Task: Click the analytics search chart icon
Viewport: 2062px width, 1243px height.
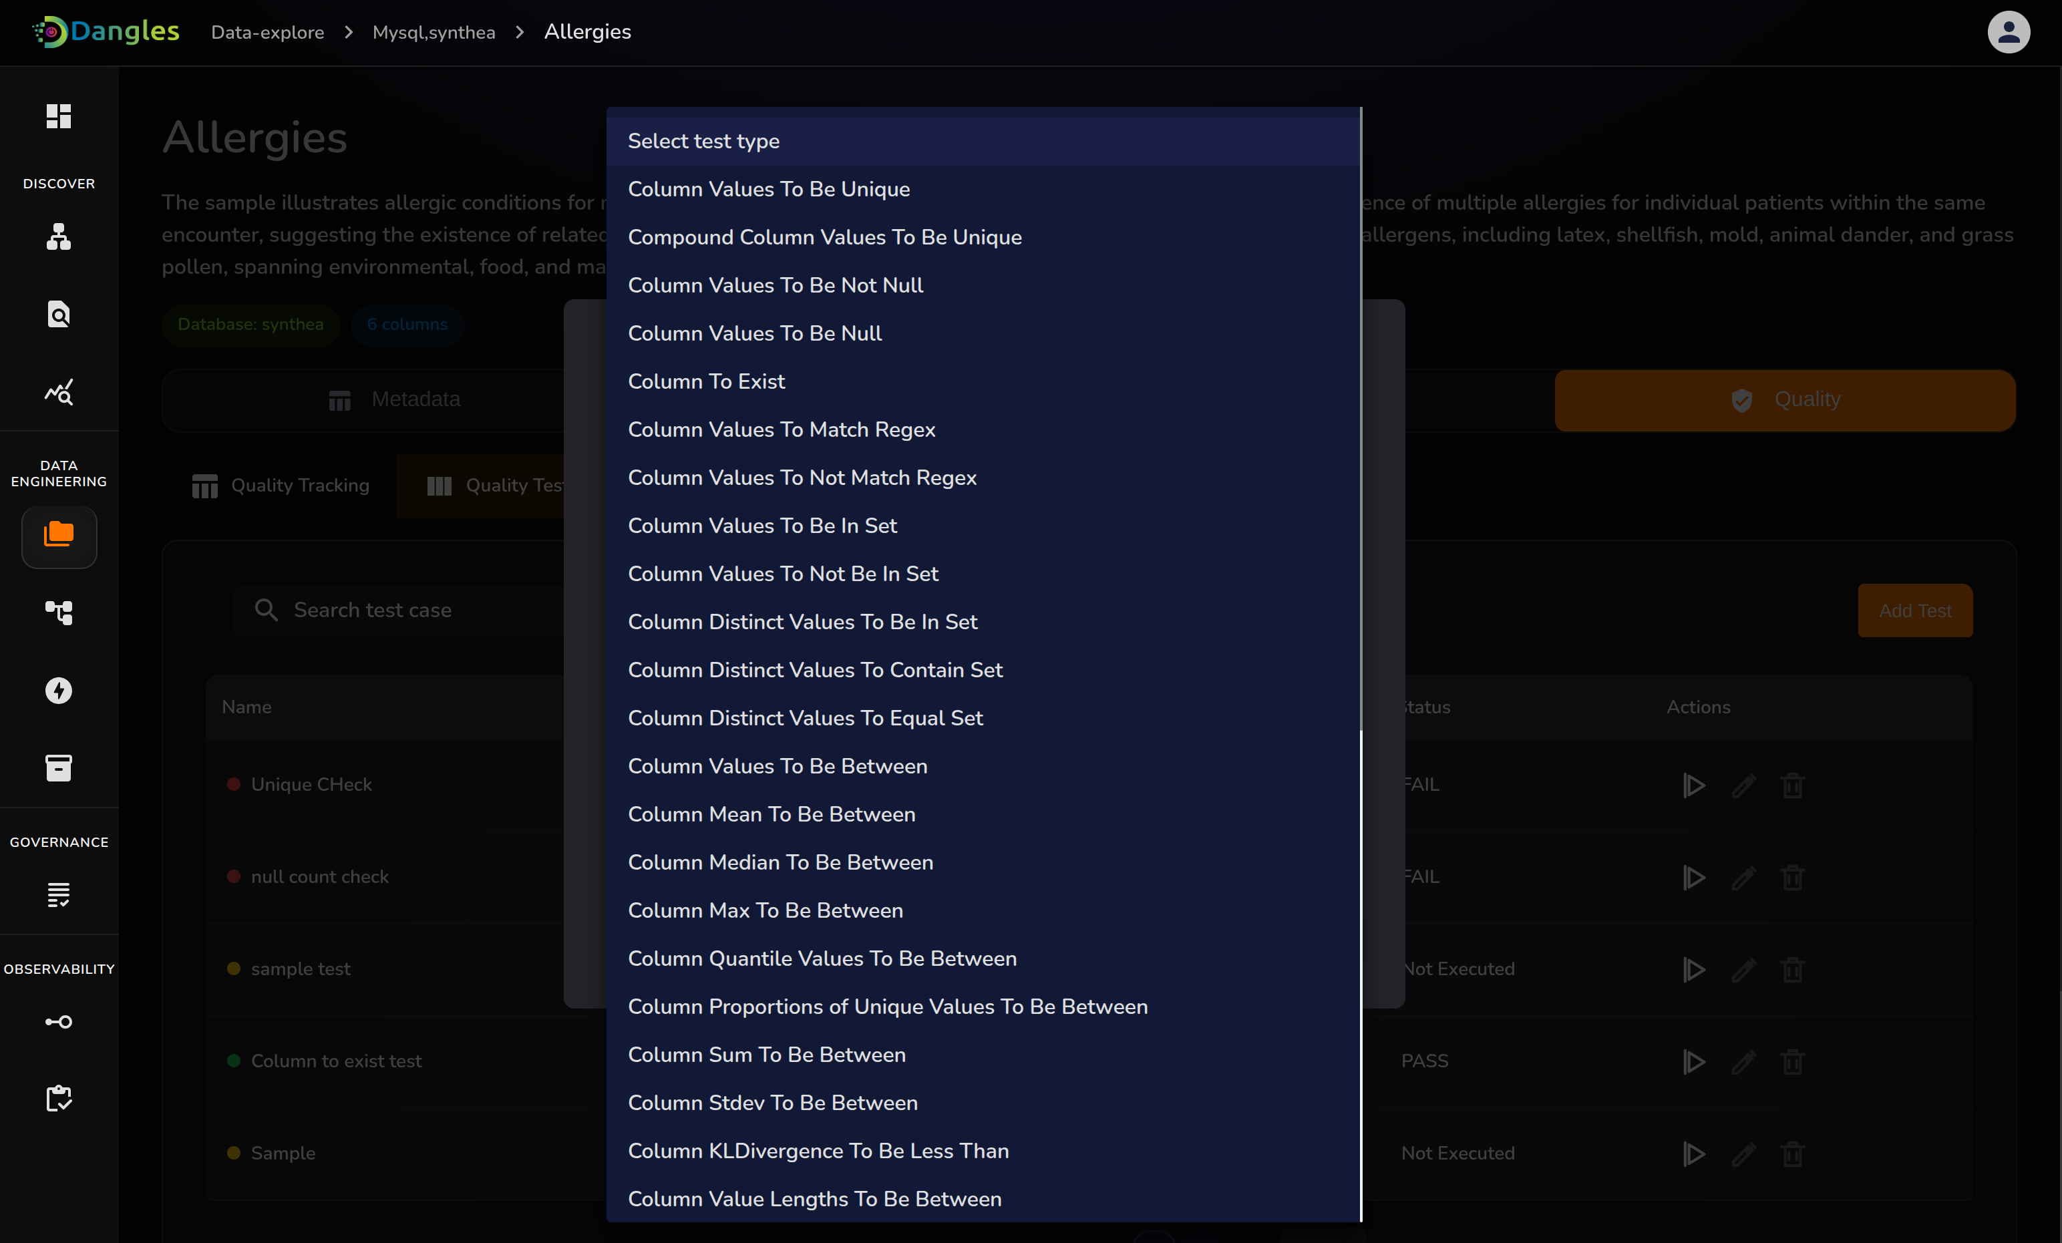Action: [x=59, y=391]
